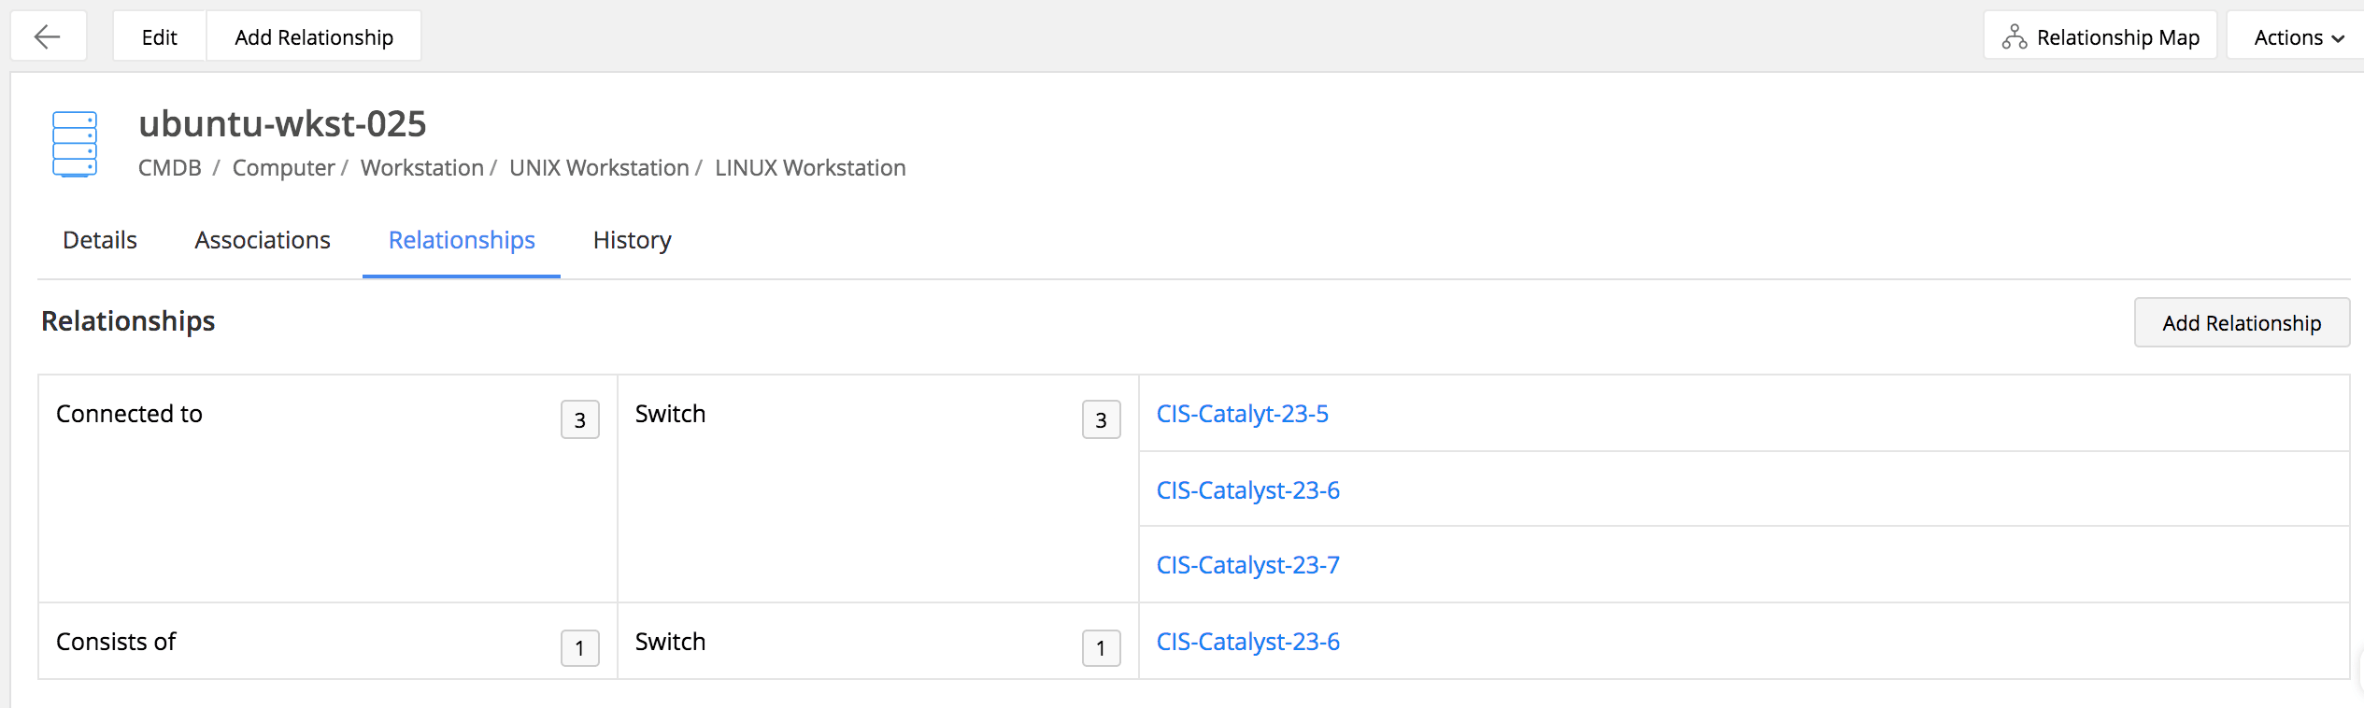2364x708 pixels.
Task: Click the back arrow icon
Action: coord(48,37)
